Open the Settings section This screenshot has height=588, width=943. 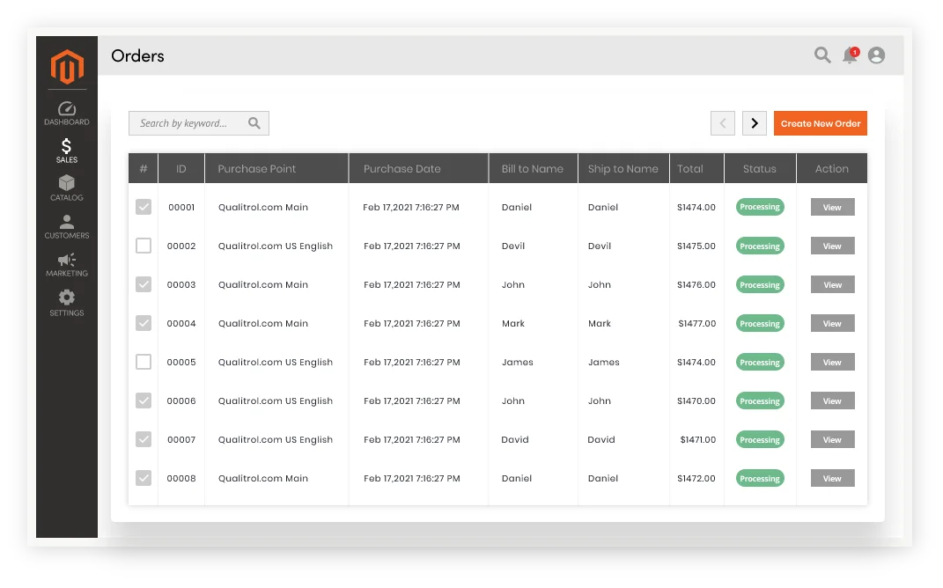(67, 303)
